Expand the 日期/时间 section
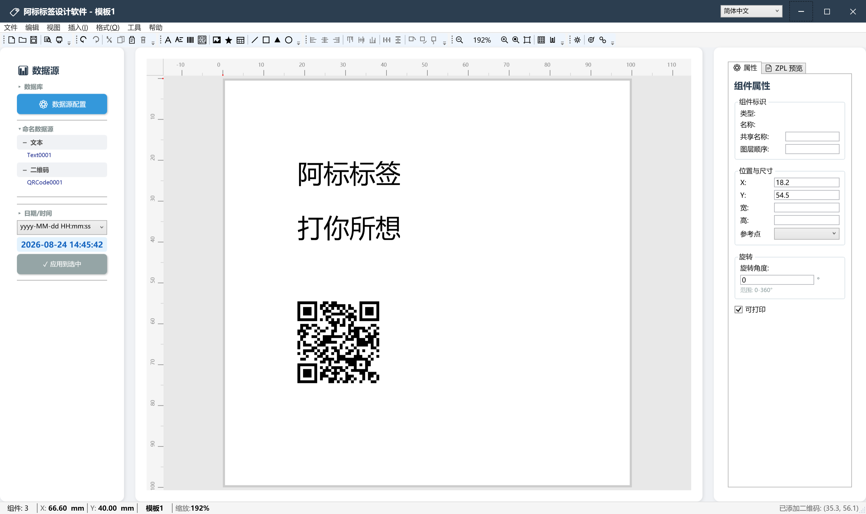Viewport: 866px width, 514px height. [x=19, y=213]
